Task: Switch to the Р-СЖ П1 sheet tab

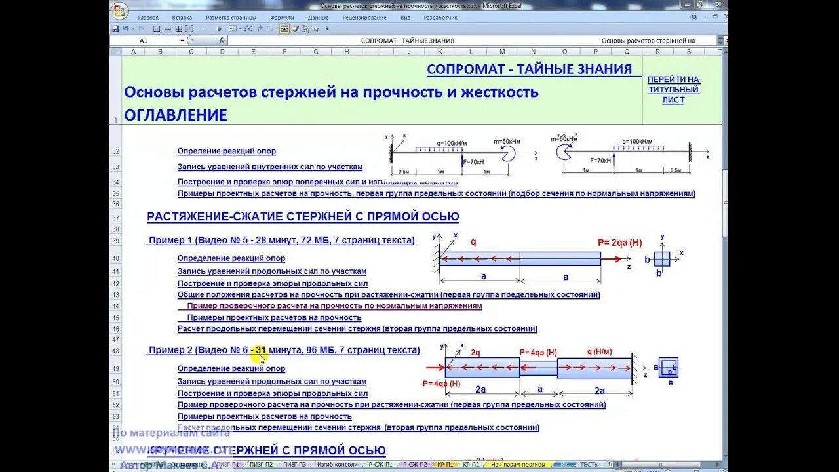Action: tap(380, 465)
